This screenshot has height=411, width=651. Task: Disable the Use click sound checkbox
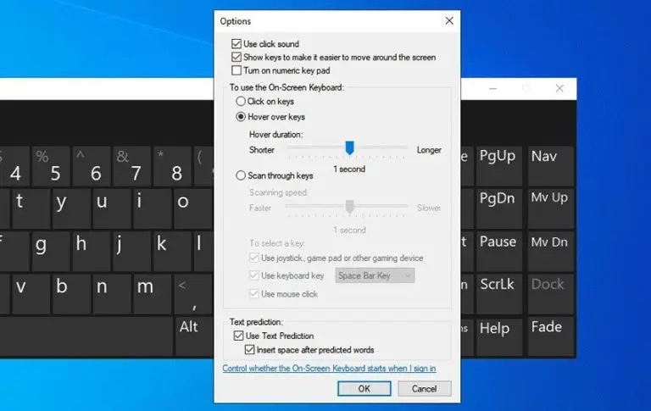(236, 44)
